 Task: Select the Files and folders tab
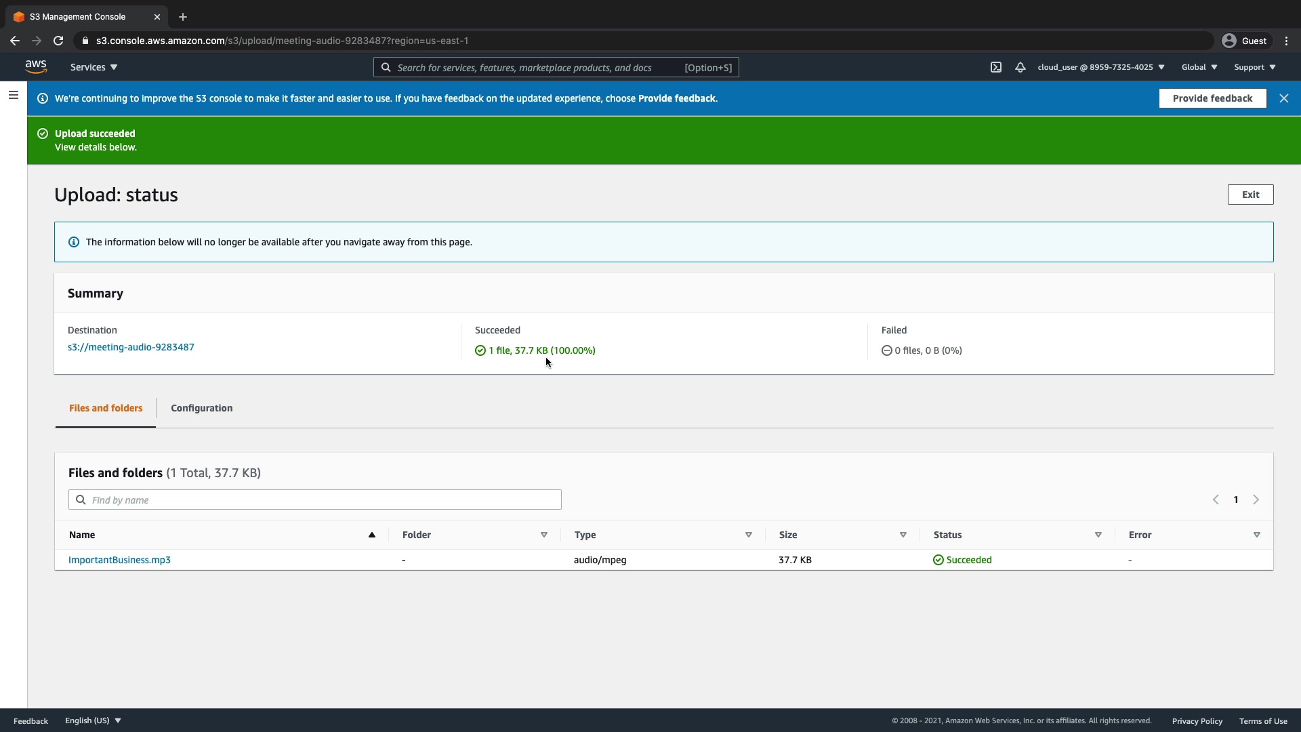(x=106, y=408)
